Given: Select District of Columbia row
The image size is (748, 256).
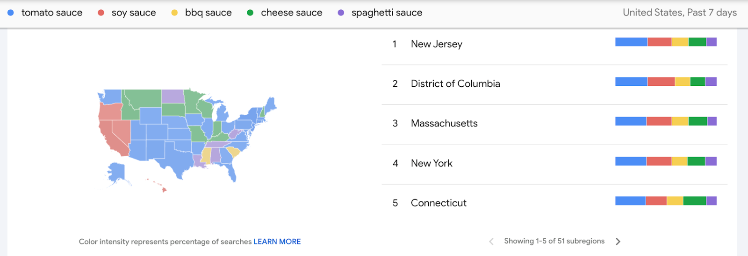Looking at the screenshot, I should click(554, 84).
